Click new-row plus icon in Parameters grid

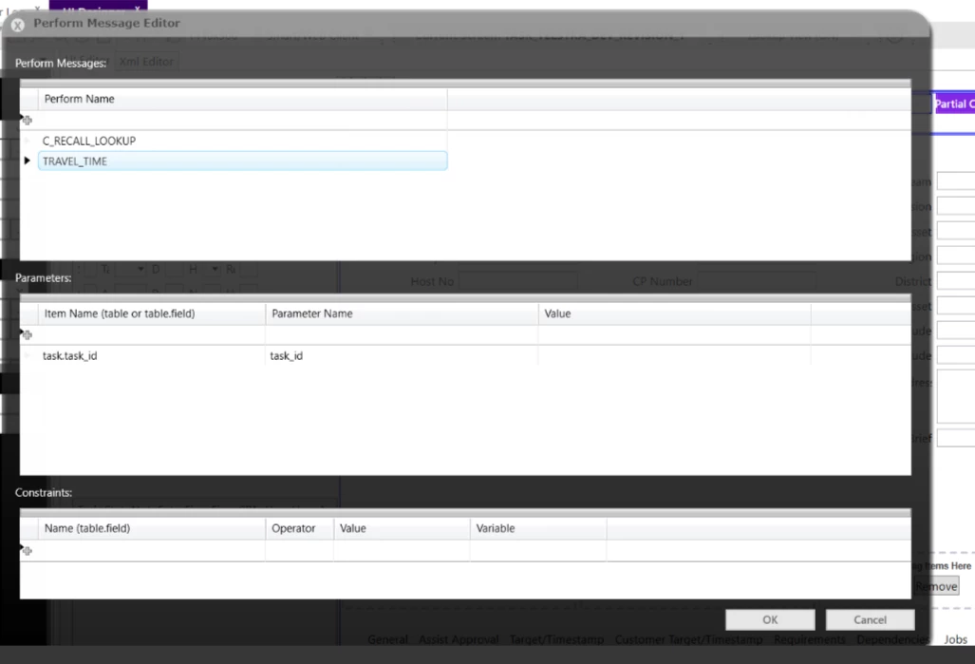click(27, 334)
